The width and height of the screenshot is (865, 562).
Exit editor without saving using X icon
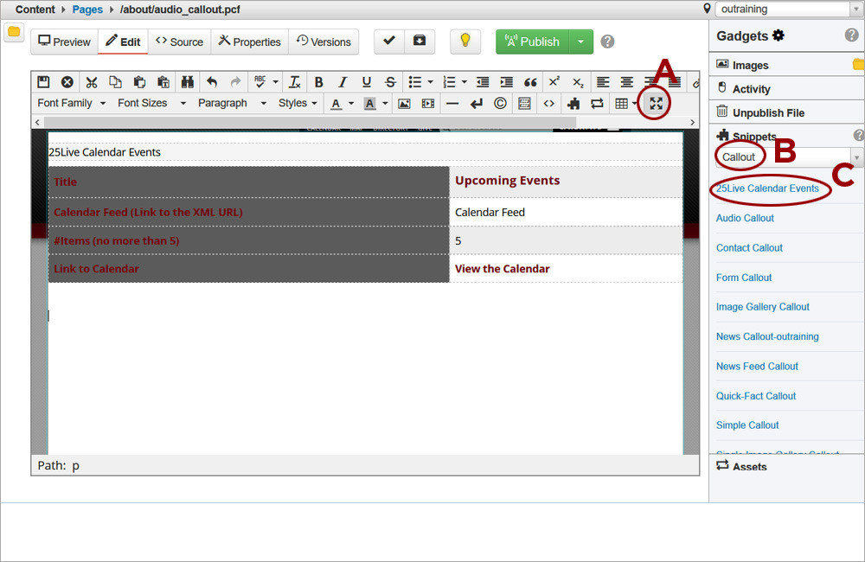[67, 82]
